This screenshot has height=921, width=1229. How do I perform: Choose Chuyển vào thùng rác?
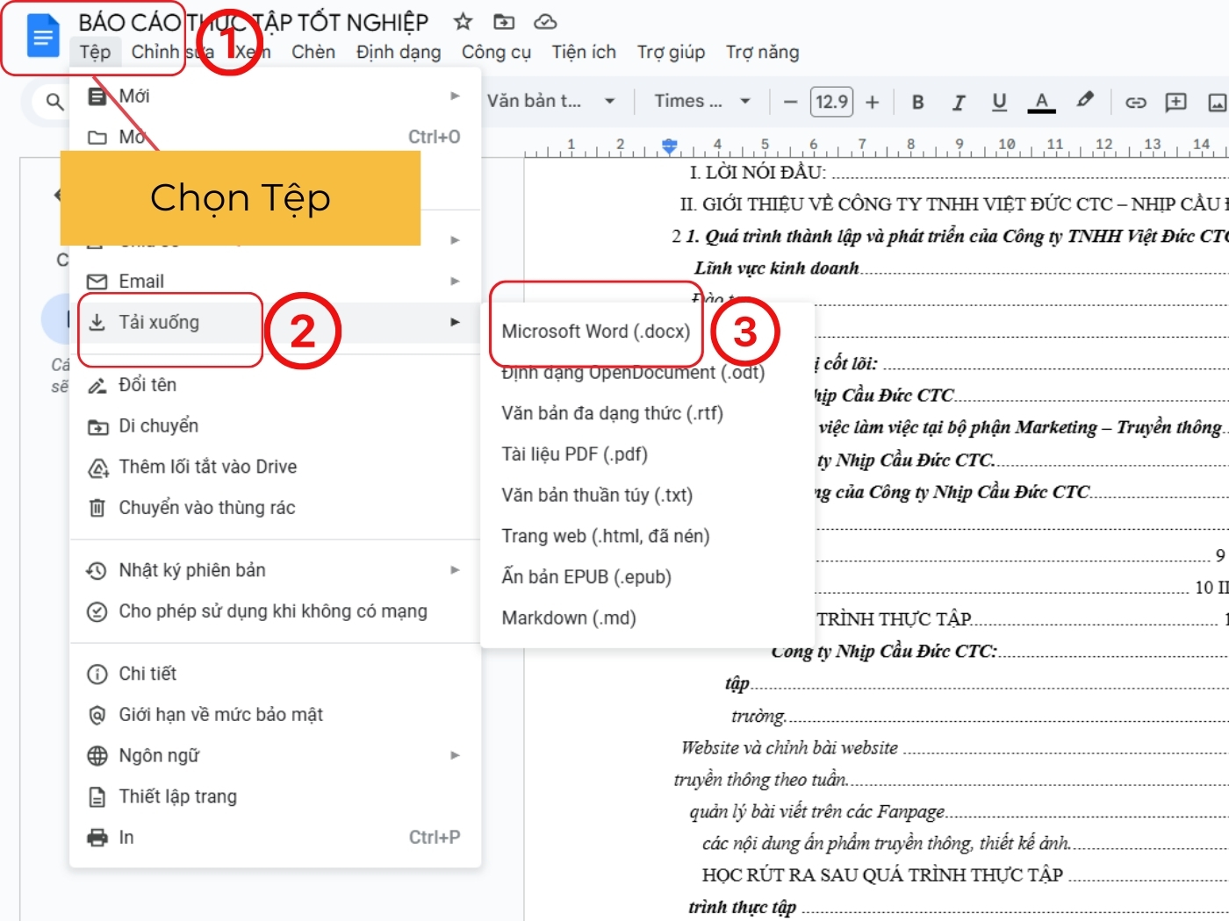pos(275,508)
